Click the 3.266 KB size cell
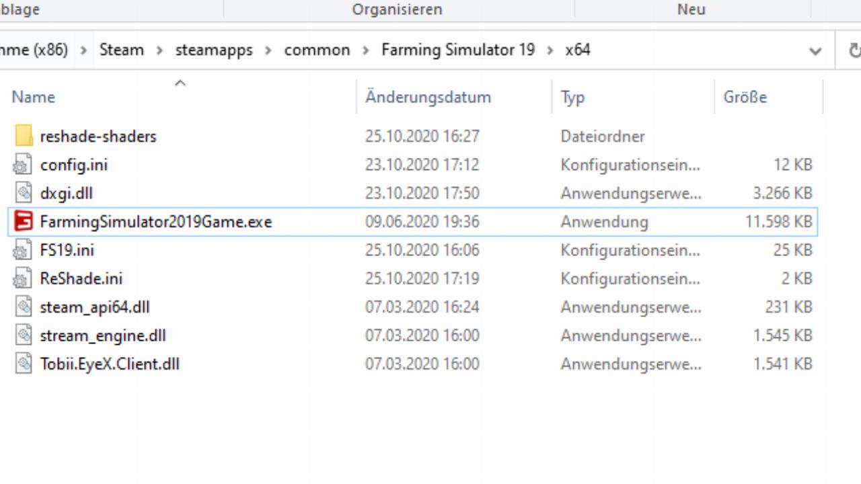The height and width of the screenshot is (484, 861). pos(783,193)
